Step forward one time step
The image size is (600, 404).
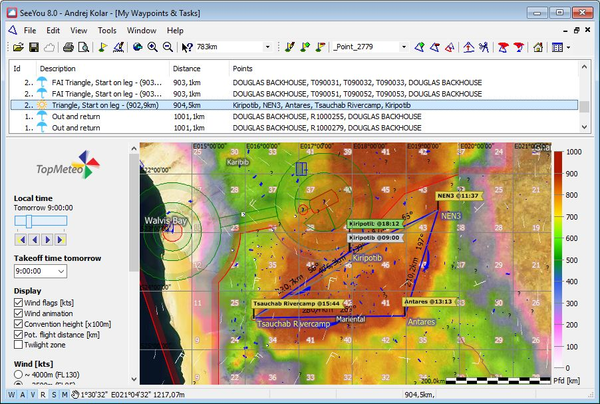[47, 240]
